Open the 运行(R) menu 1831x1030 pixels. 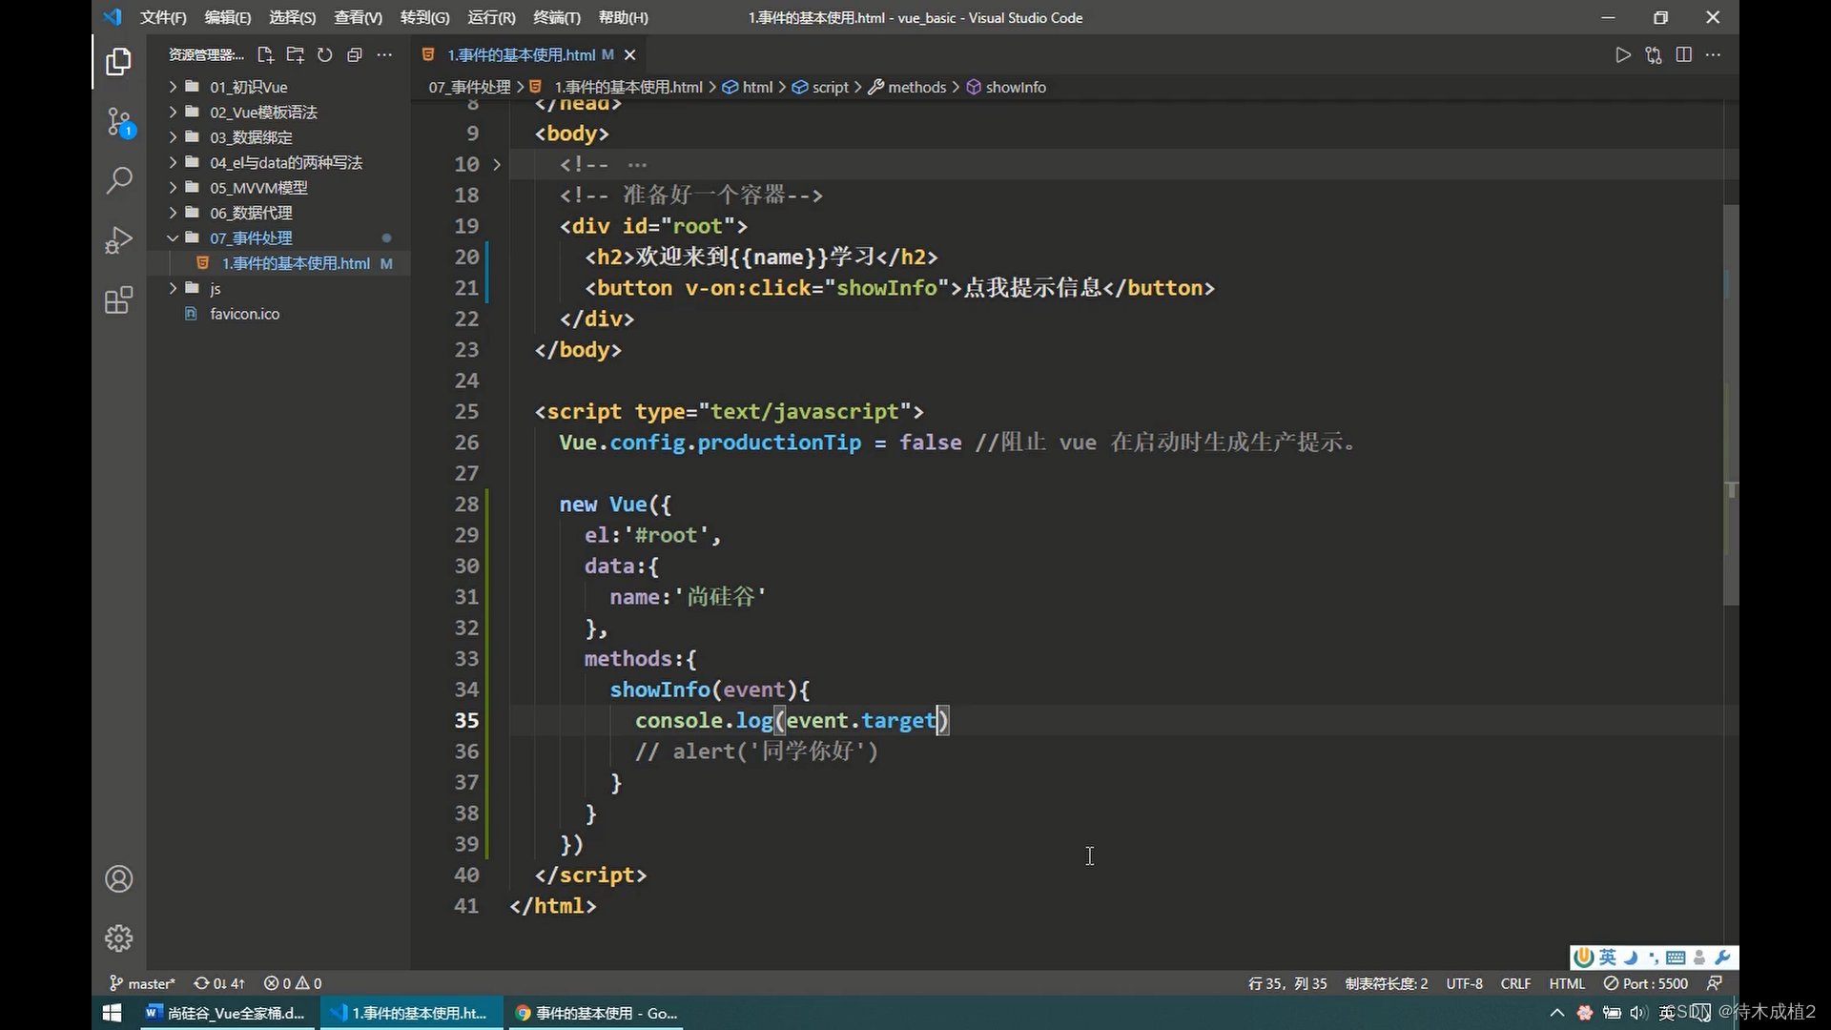(x=491, y=17)
